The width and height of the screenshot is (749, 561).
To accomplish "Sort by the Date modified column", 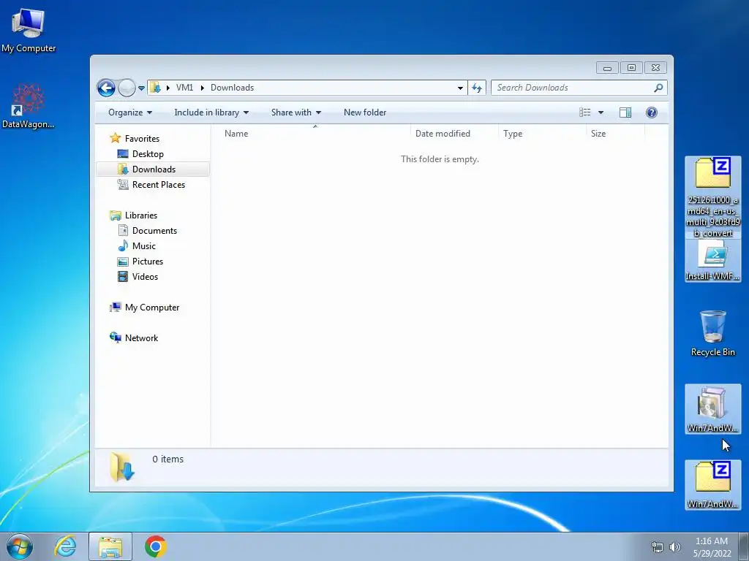I will click(454, 134).
